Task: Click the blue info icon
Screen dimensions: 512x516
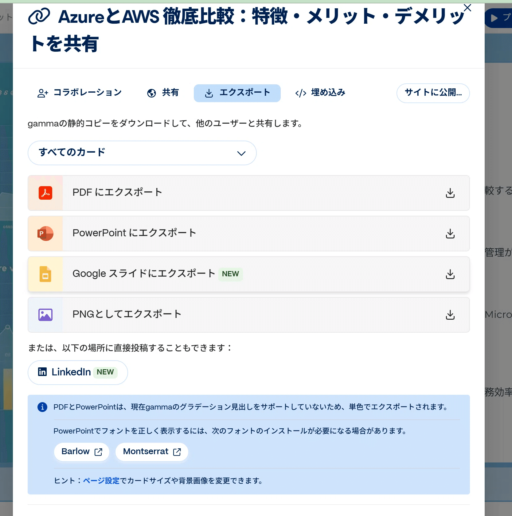Action: click(42, 407)
